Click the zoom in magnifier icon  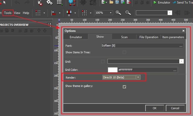point(118,13)
